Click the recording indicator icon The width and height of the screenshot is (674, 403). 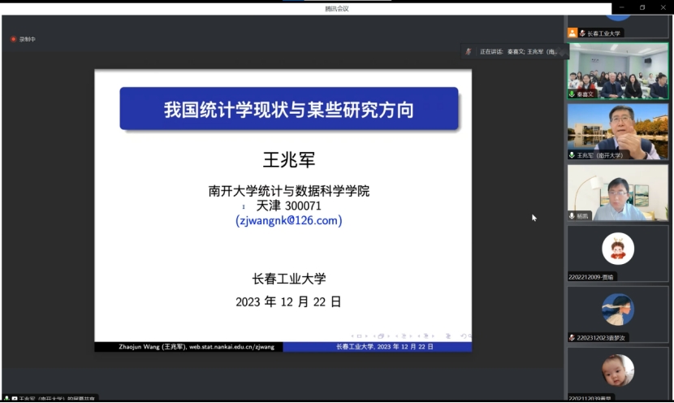[14, 39]
